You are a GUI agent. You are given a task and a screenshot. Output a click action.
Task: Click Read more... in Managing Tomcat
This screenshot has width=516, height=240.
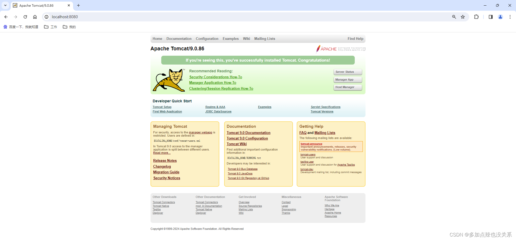coord(162,153)
